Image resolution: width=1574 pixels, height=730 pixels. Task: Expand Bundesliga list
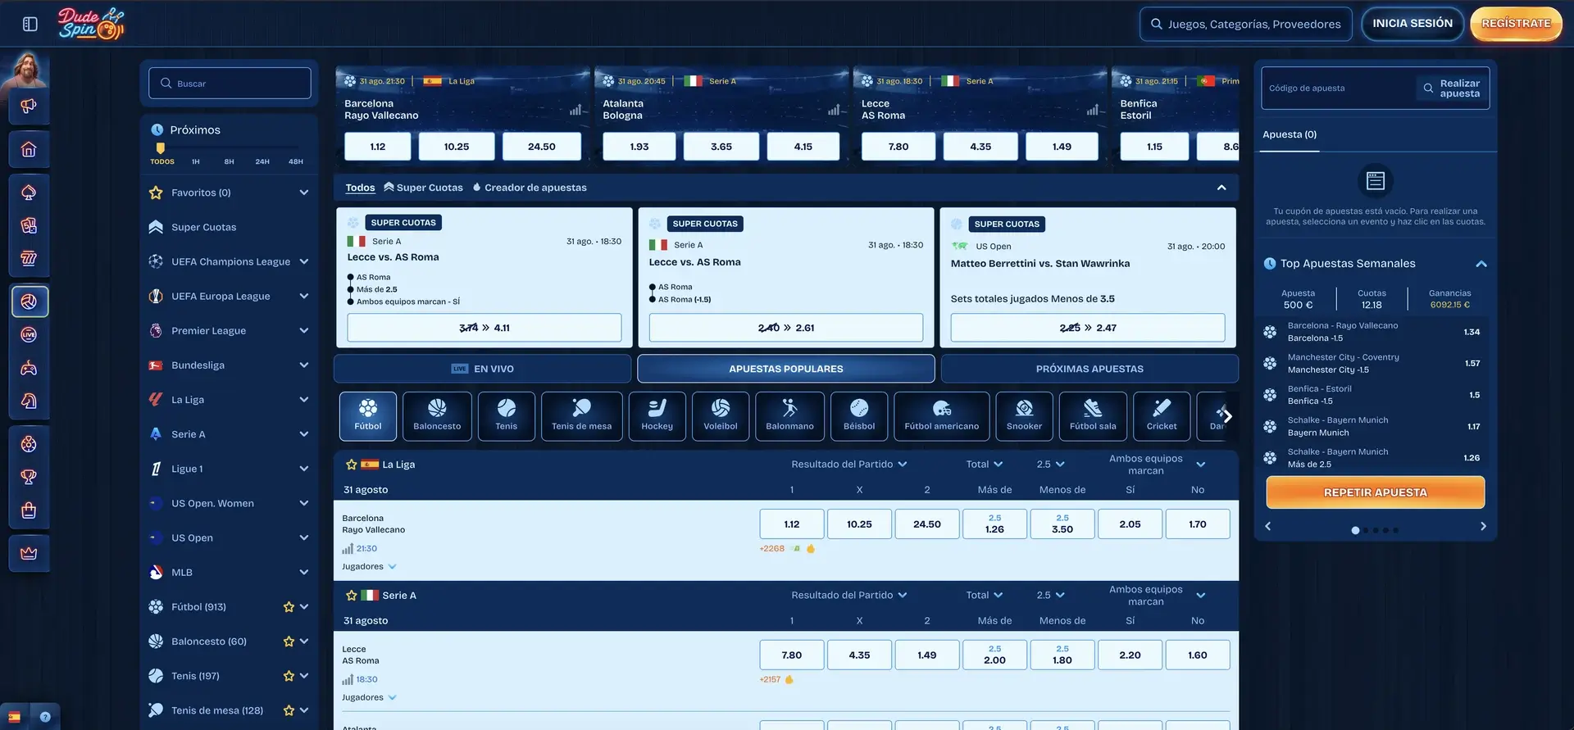(x=304, y=365)
